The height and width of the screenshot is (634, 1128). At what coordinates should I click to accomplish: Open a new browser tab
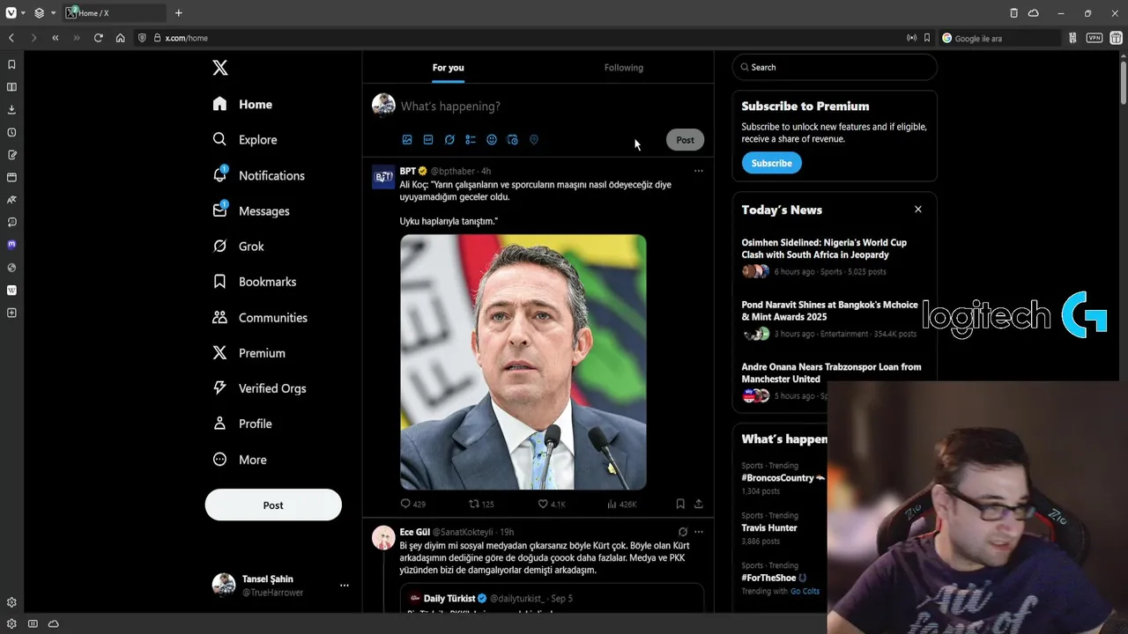[179, 13]
